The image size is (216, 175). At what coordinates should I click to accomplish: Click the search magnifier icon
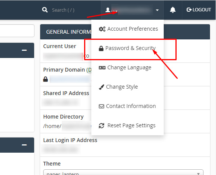(x=45, y=10)
